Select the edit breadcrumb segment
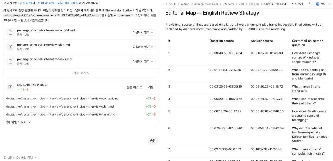Viewport: 333px width, 161px height. point(242,4)
